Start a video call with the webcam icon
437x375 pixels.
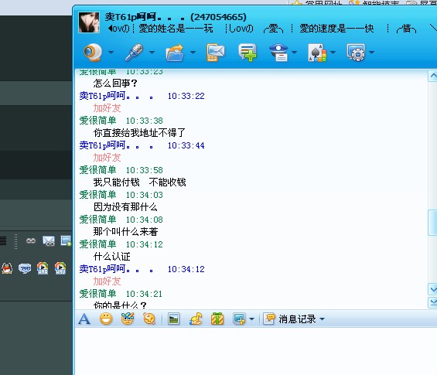tap(93, 52)
